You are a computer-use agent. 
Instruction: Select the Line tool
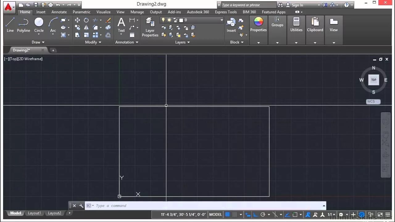10,25
